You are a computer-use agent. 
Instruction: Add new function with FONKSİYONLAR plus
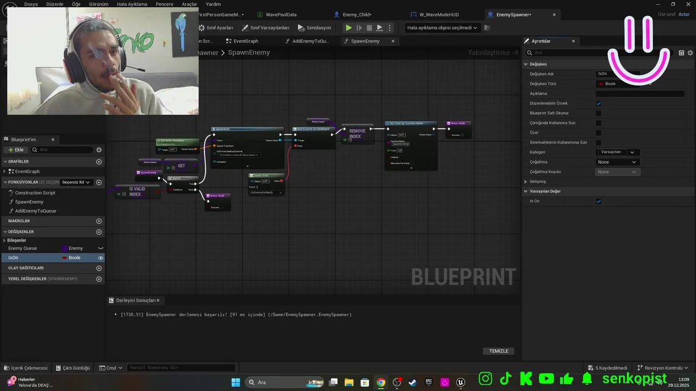coord(99,182)
